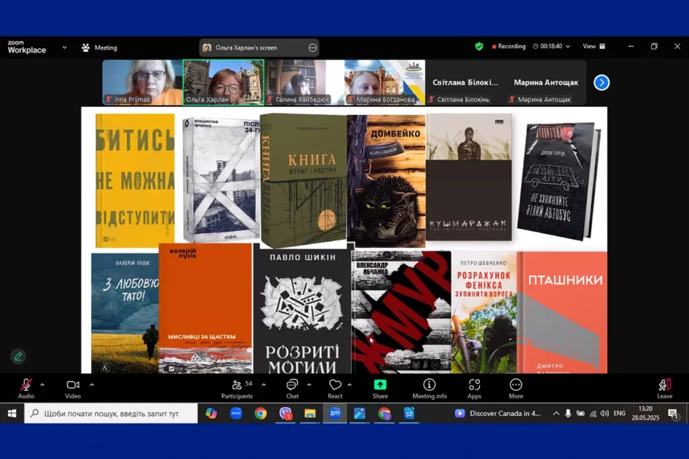The height and width of the screenshot is (459, 689).
Task: Open the annotate pencil tool
Action: pos(18,356)
